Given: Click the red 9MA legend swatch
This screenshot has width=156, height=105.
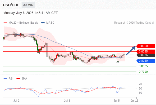Looking at the screenshot, I should tap(18, 79).
